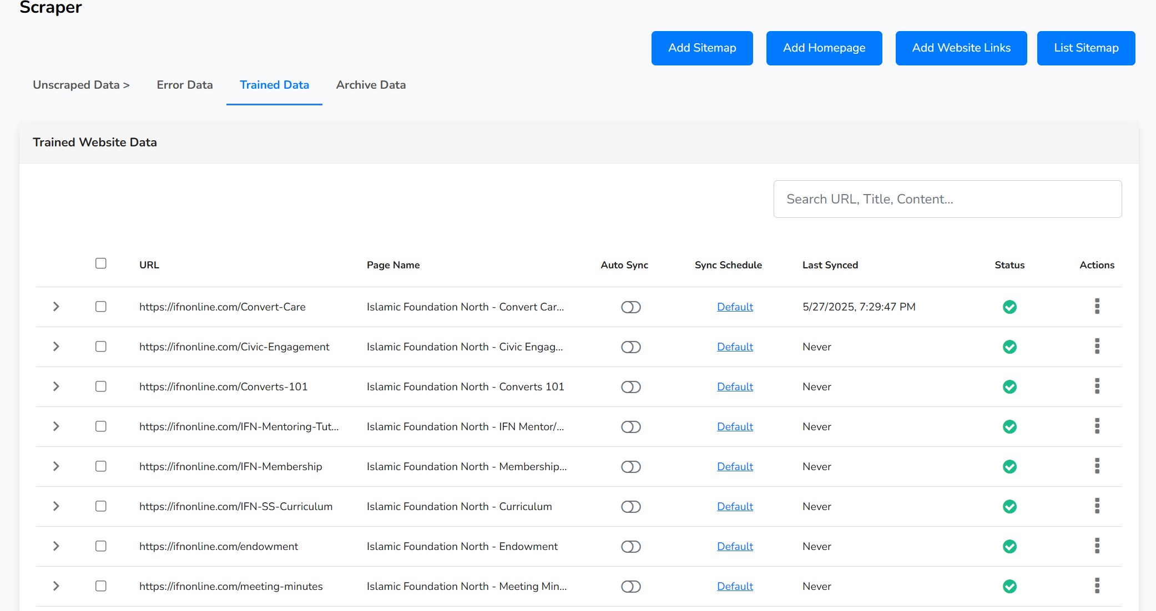Open three-dot menu for IFN-SS-Curriculum row
Image resolution: width=1156 pixels, height=611 pixels.
pos(1097,506)
